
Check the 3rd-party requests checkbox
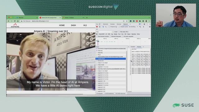tap(123, 36)
